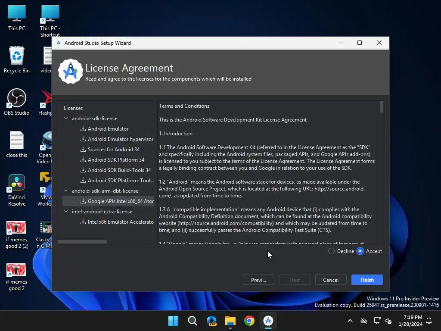Click the cloud sync icon in system tray
Screen dimensions: 441x331
(364, 321)
